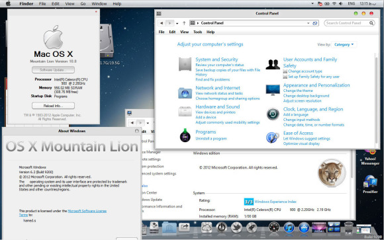384x240 pixels.
Task: Click the Hardware and Sound printer icon
Action: [x=185, y=112]
